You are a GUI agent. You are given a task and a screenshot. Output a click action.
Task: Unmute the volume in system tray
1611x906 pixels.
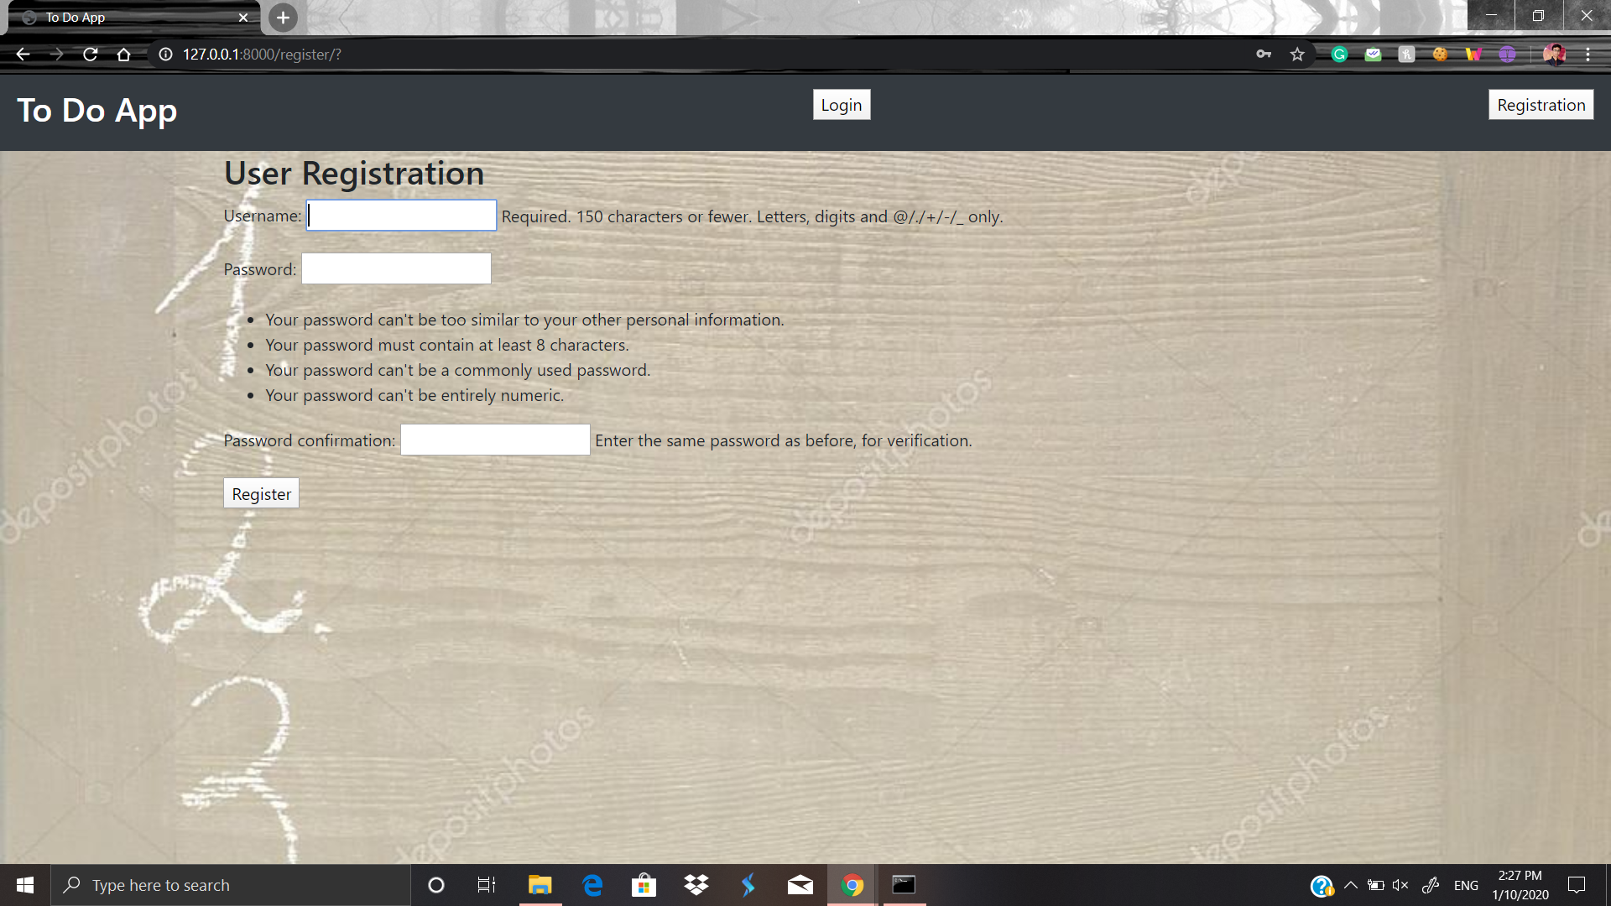coord(1400,885)
